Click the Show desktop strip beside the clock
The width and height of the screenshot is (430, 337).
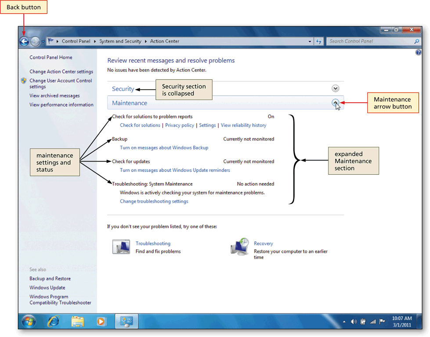click(x=419, y=321)
